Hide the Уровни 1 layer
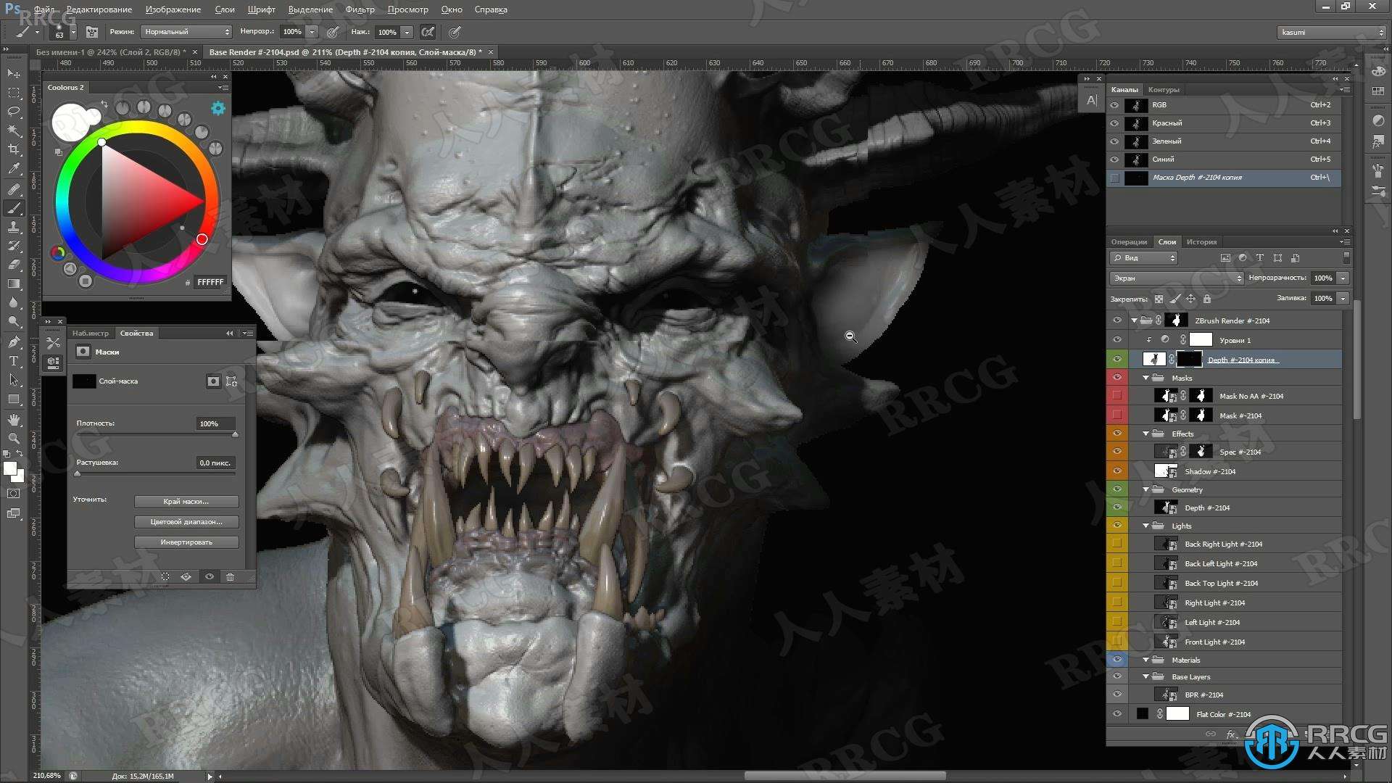The image size is (1392, 783). click(1117, 340)
